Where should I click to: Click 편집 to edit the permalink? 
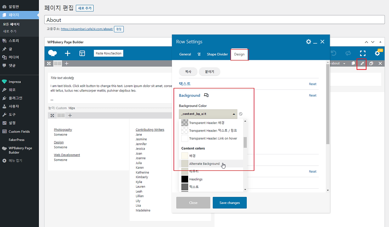coord(119,29)
